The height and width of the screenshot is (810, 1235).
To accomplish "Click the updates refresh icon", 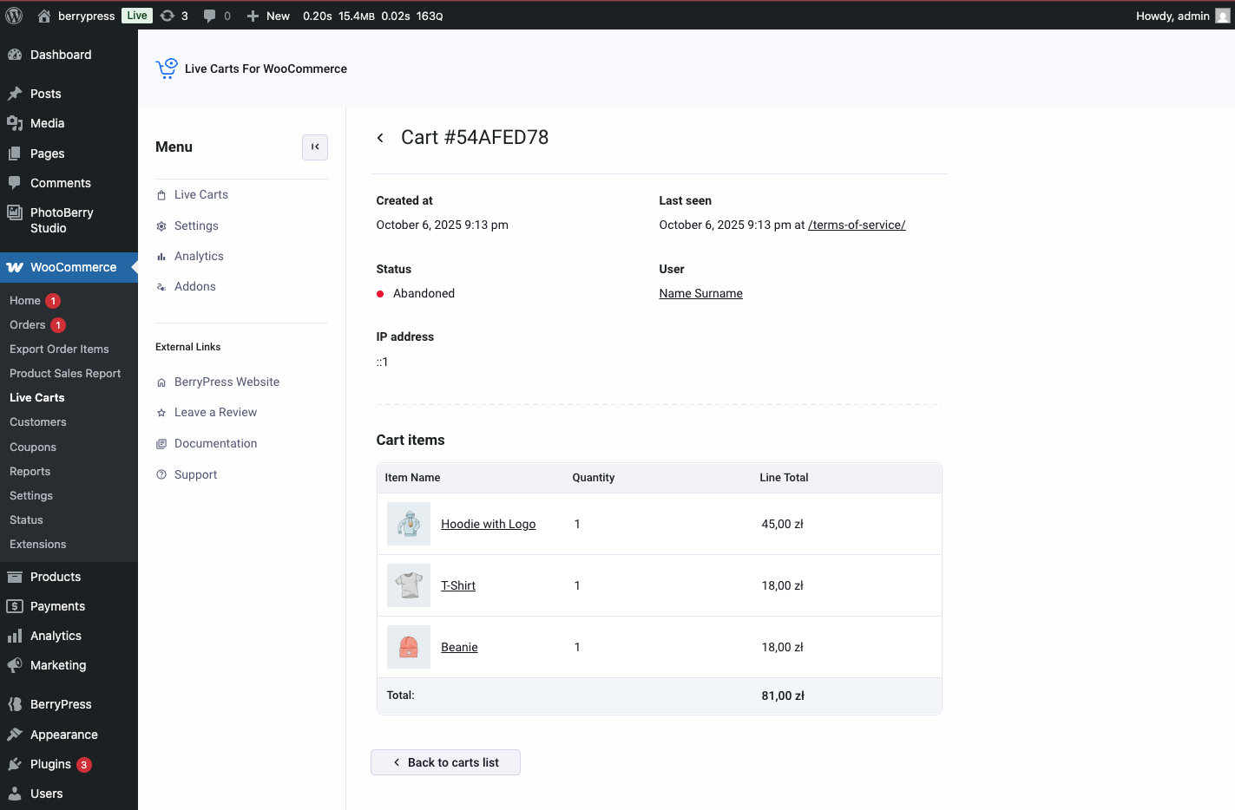I will tap(168, 16).
